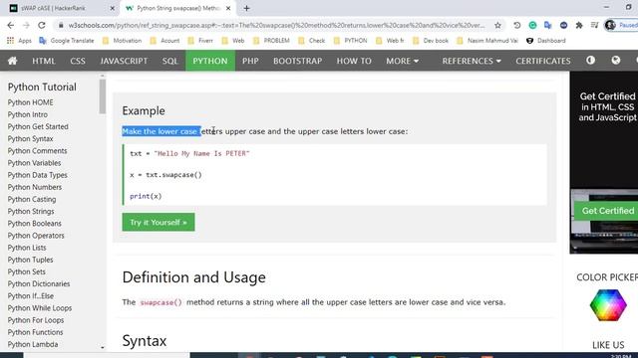
Task: Open Python Data Types link
Action: pyautogui.click(x=38, y=175)
